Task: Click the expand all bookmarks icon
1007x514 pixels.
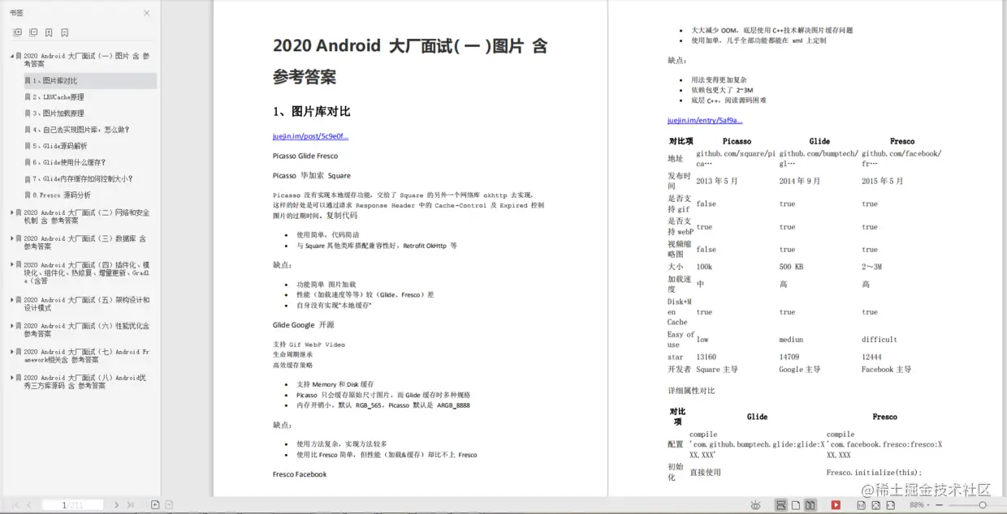Action: [18, 32]
